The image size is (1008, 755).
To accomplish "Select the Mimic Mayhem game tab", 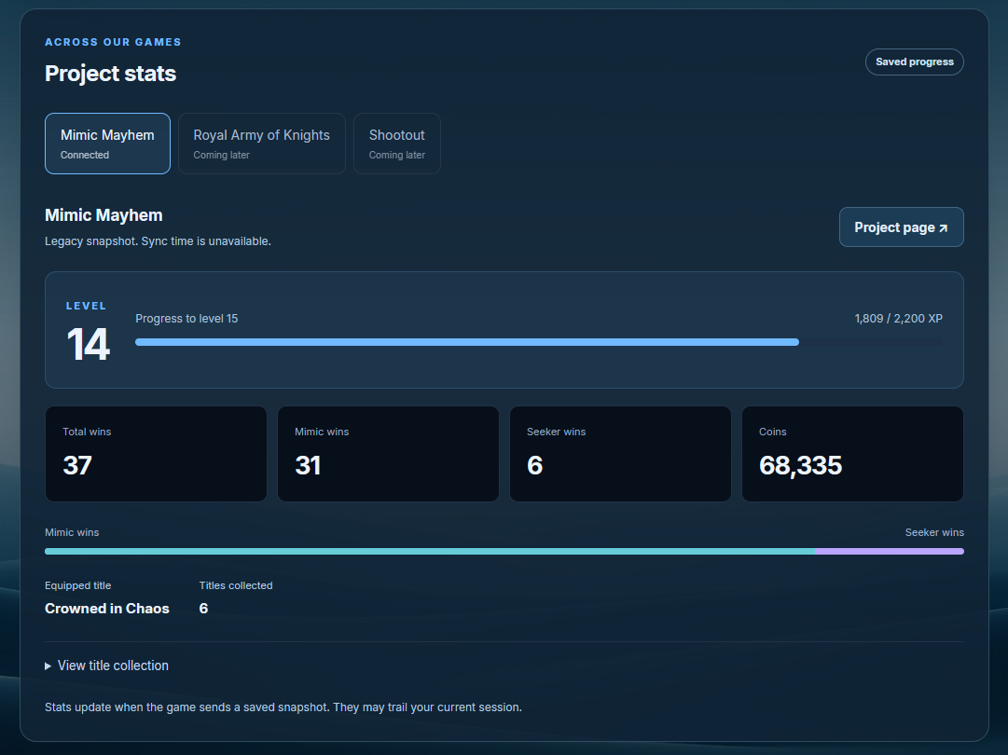I will pyautogui.click(x=107, y=144).
